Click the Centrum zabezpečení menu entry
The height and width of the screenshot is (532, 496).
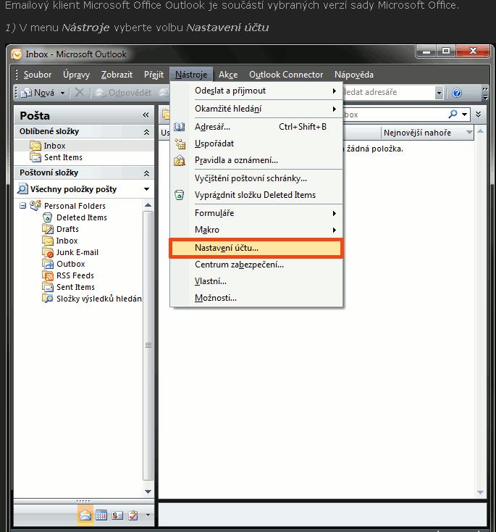click(x=239, y=265)
